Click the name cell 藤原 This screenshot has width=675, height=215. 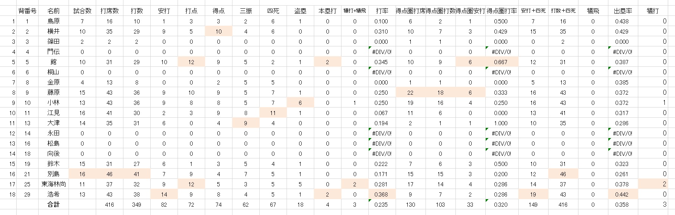click(53, 92)
